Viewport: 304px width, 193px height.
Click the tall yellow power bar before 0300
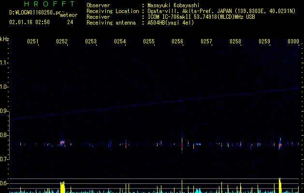(280, 185)
